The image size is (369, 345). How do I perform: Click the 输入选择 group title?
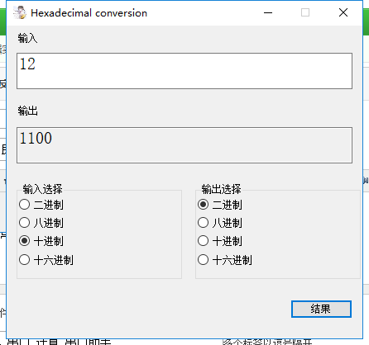[42, 189]
